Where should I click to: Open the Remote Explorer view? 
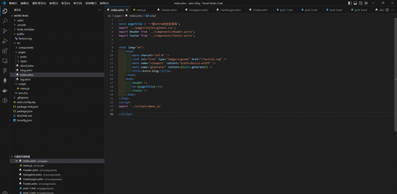pyautogui.click(x=5, y=61)
